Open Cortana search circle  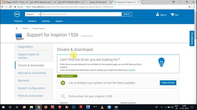tap(10, 107)
